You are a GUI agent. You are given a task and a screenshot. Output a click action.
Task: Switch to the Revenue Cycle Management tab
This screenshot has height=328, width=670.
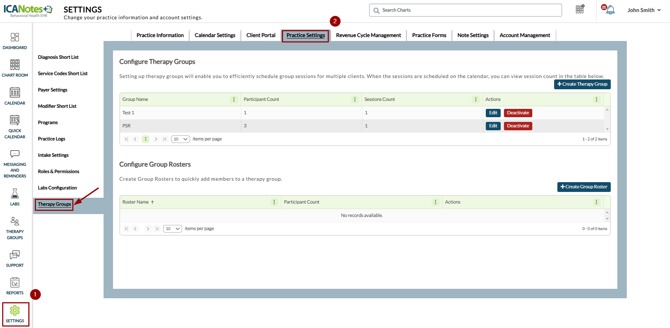coord(368,35)
